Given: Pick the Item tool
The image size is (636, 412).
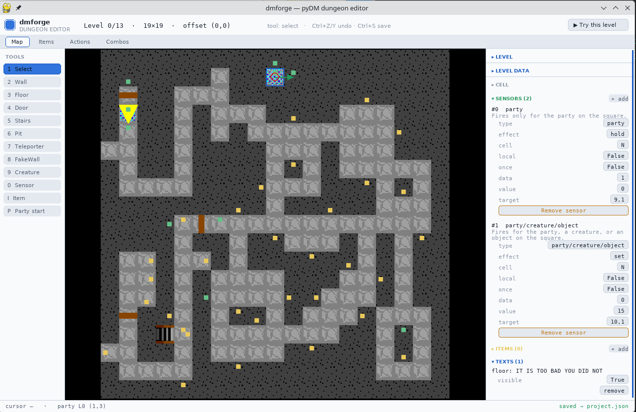Looking at the screenshot, I should click(32, 198).
